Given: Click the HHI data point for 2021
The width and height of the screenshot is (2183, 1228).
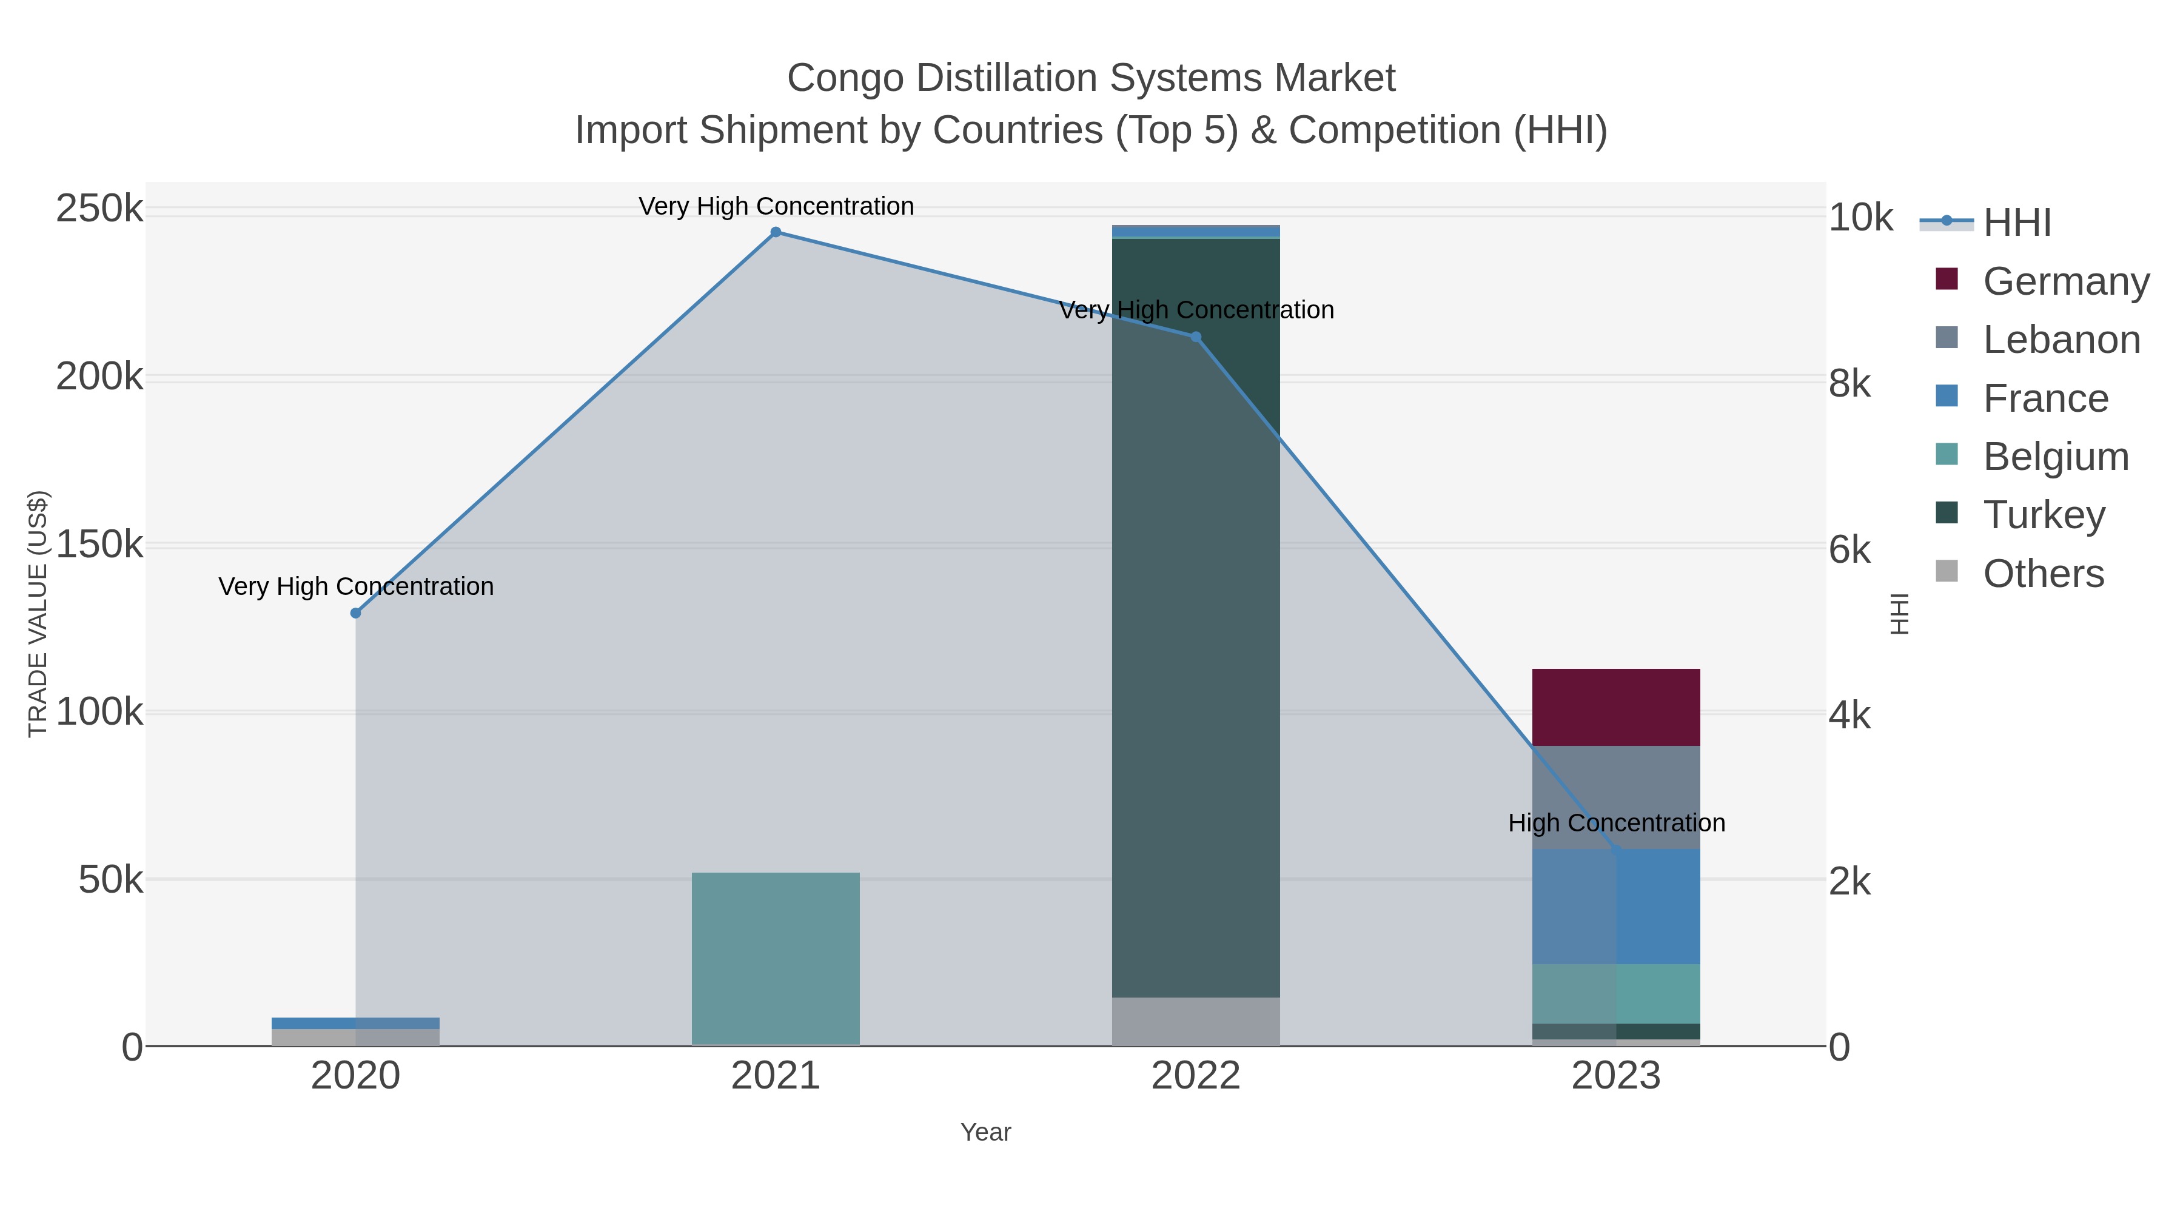Looking at the screenshot, I should (776, 232).
